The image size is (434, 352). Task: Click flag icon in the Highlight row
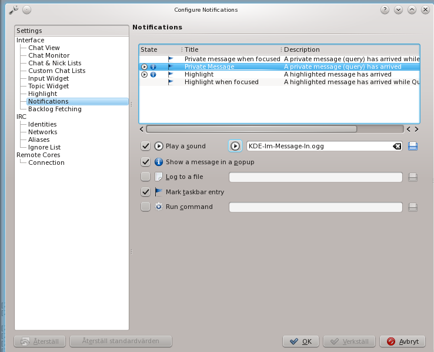pos(172,75)
